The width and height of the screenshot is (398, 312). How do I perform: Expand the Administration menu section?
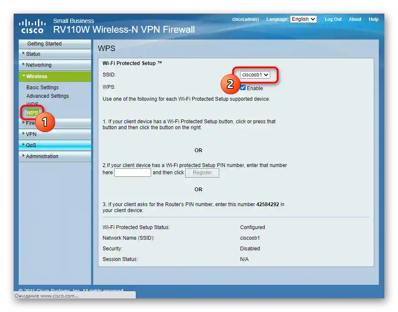[x=55, y=156]
